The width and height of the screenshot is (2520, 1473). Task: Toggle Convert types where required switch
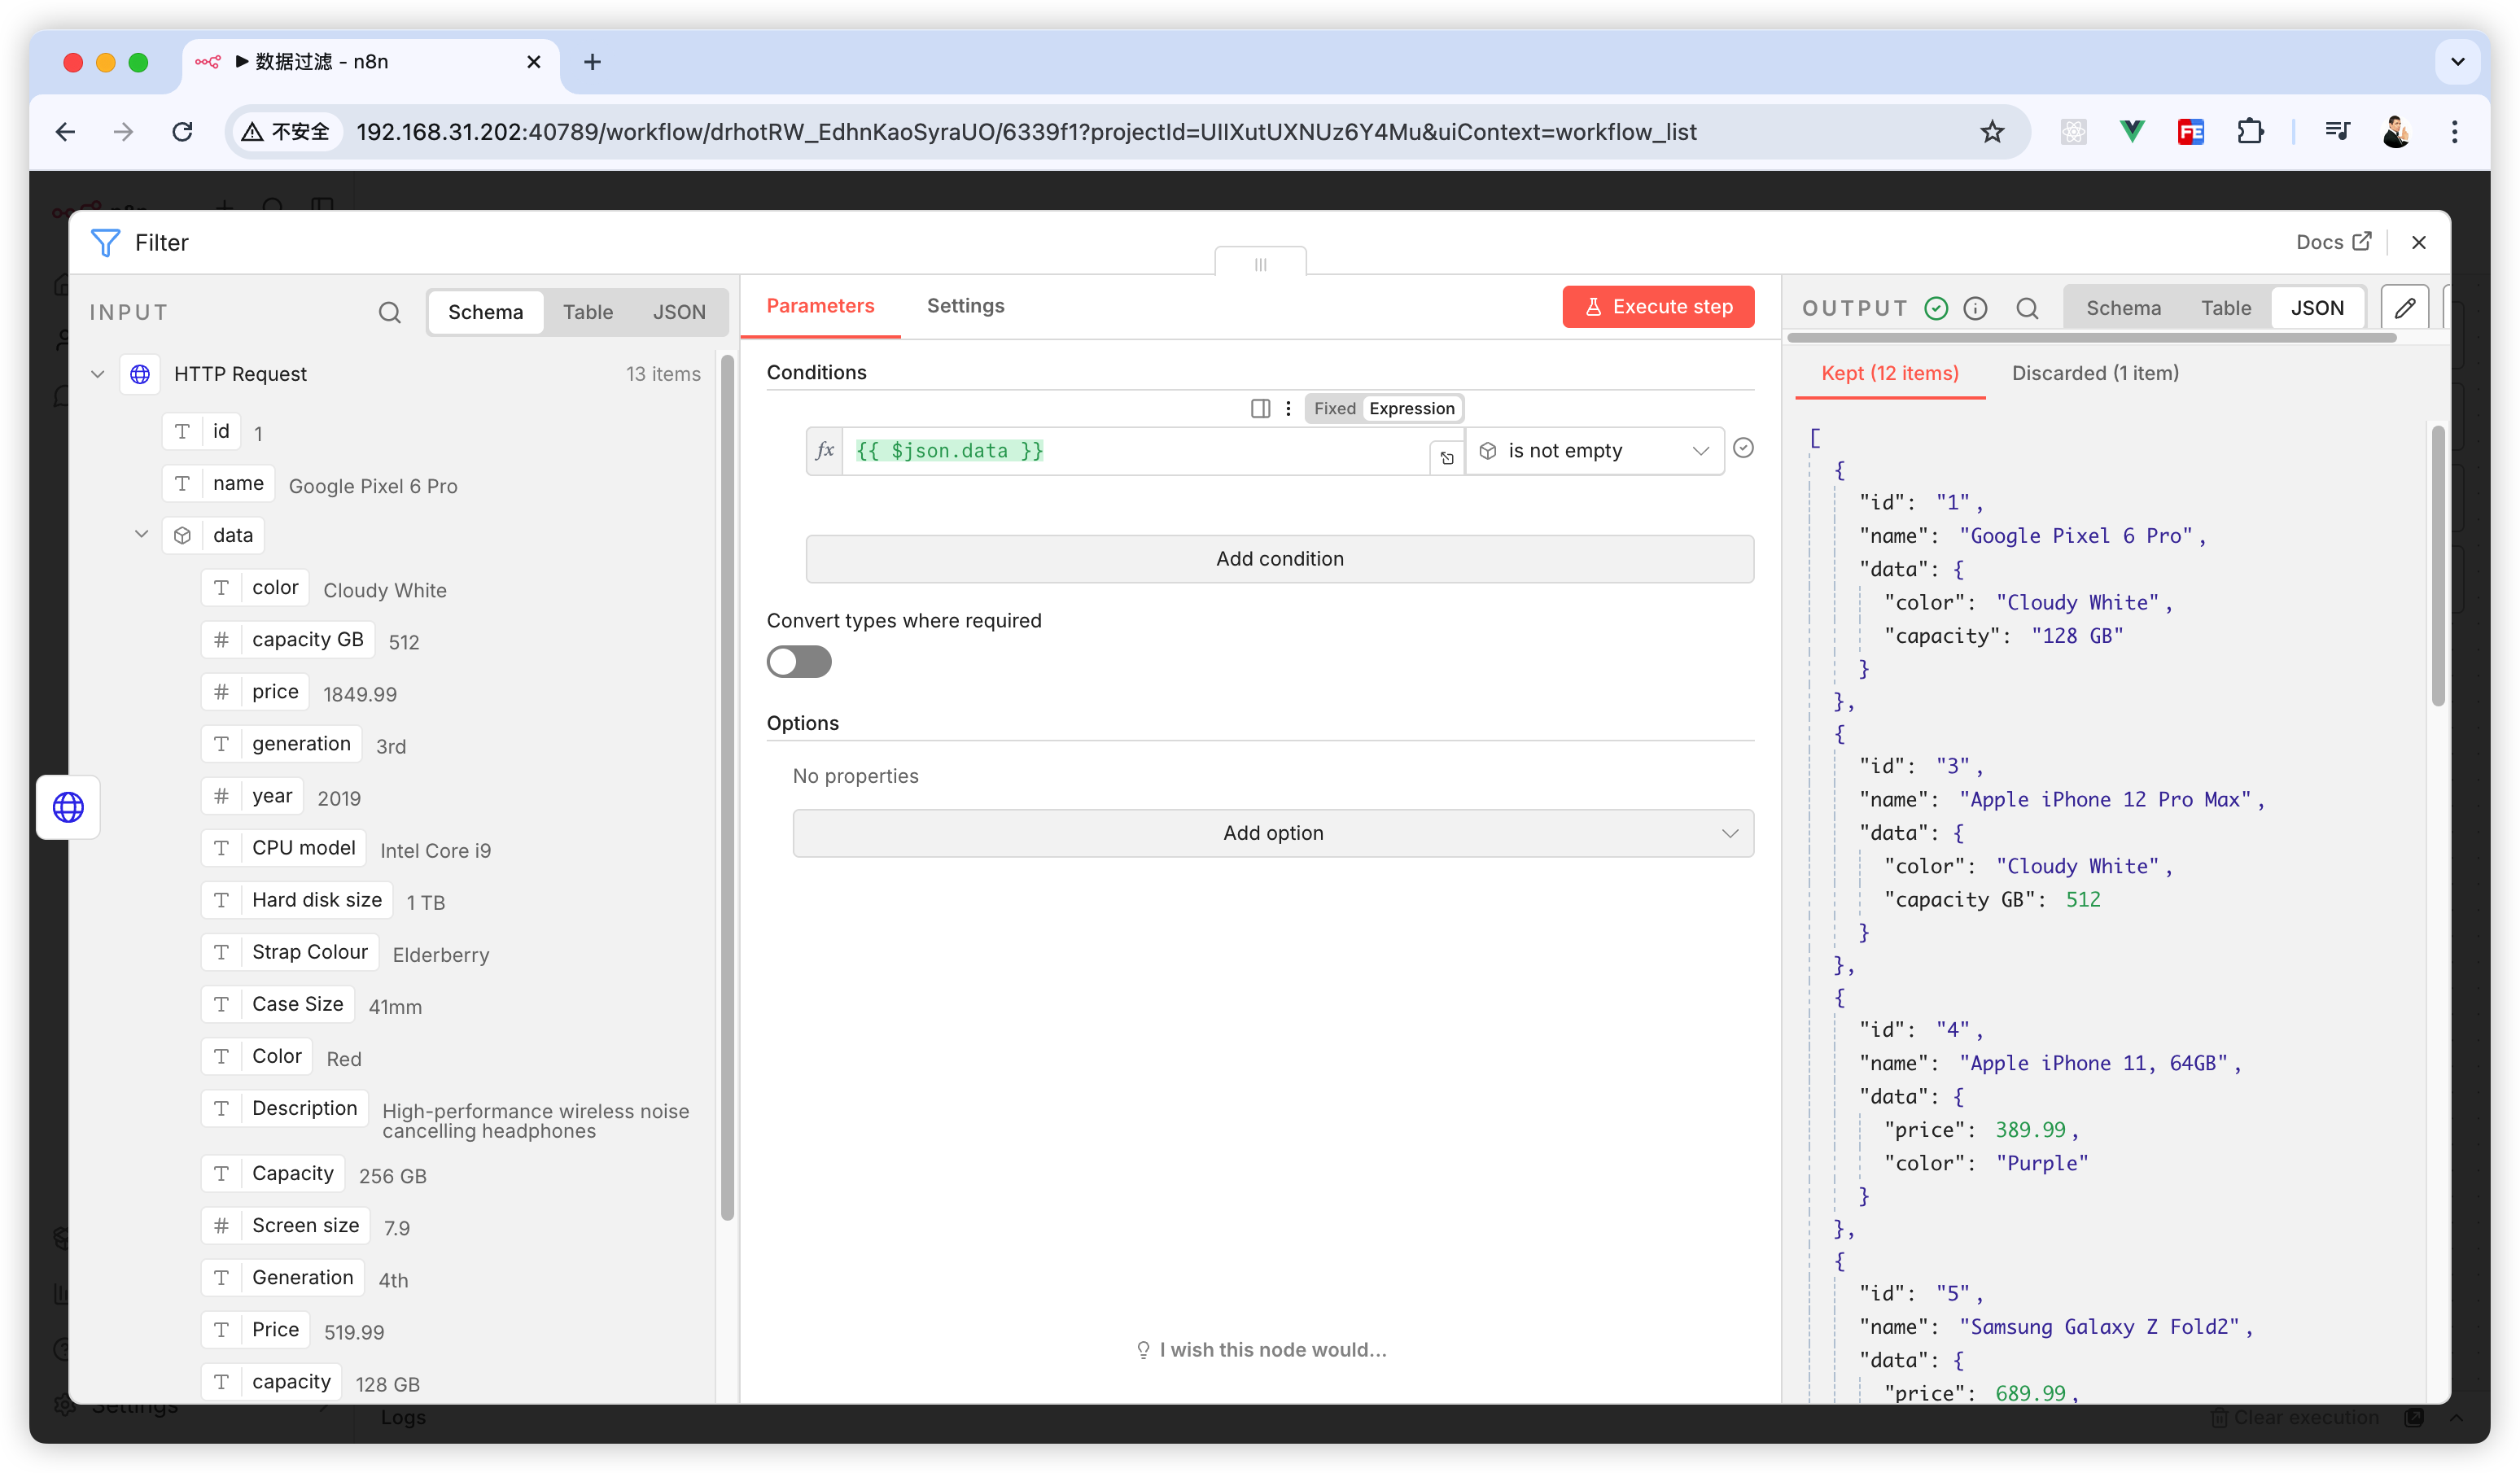click(x=799, y=662)
